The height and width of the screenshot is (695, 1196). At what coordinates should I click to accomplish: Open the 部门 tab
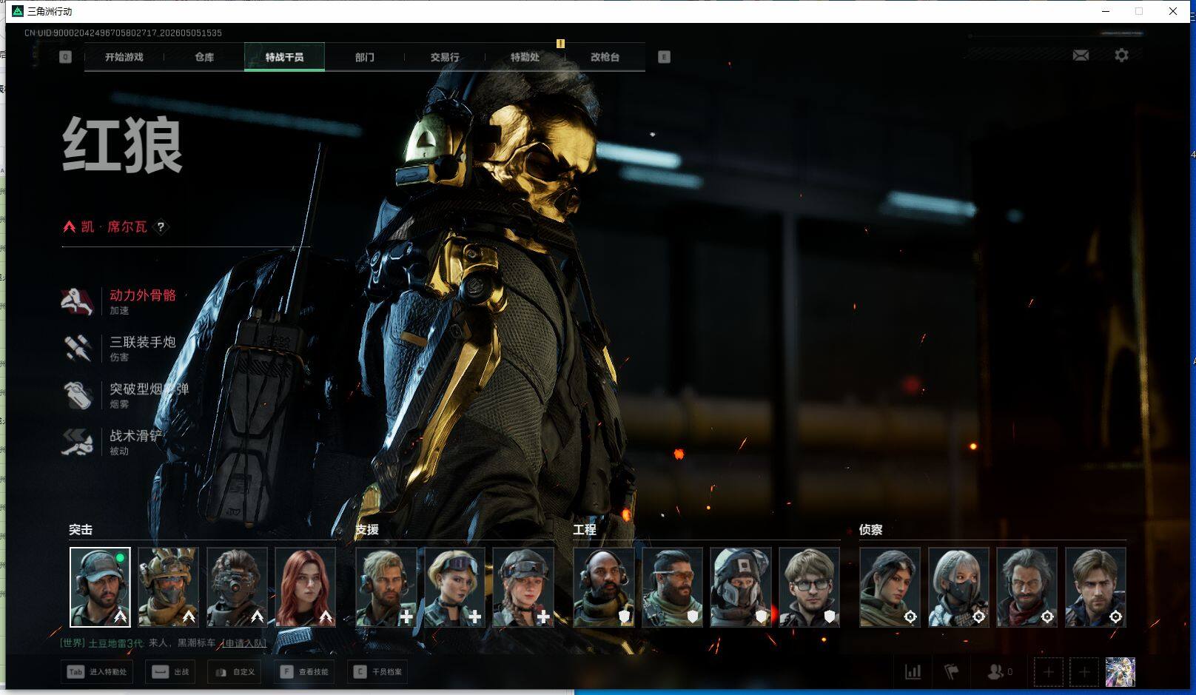point(364,57)
